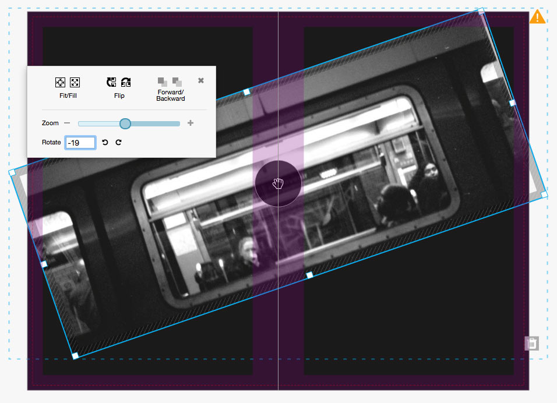Send the photo backward using layer icon
557x403 pixels.
pos(176,82)
